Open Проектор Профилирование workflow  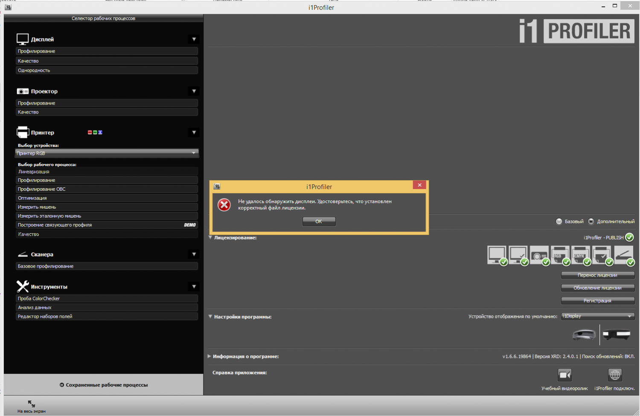[x=107, y=103]
